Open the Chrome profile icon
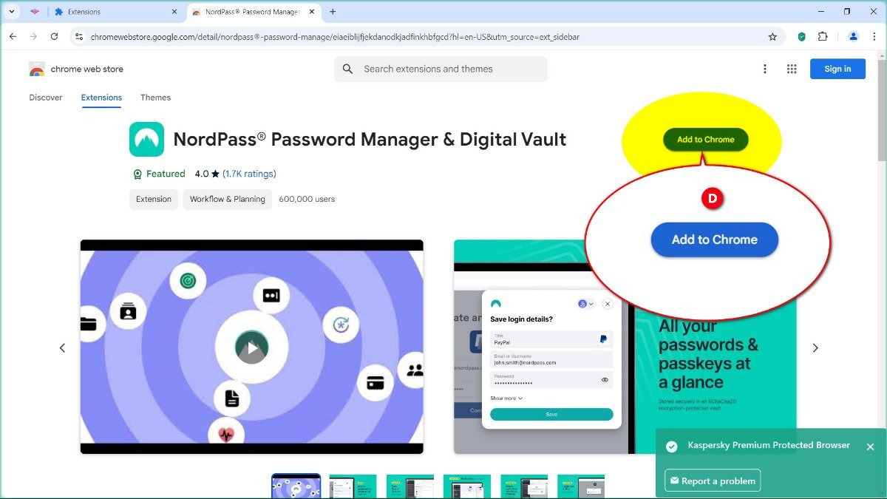 pos(853,36)
